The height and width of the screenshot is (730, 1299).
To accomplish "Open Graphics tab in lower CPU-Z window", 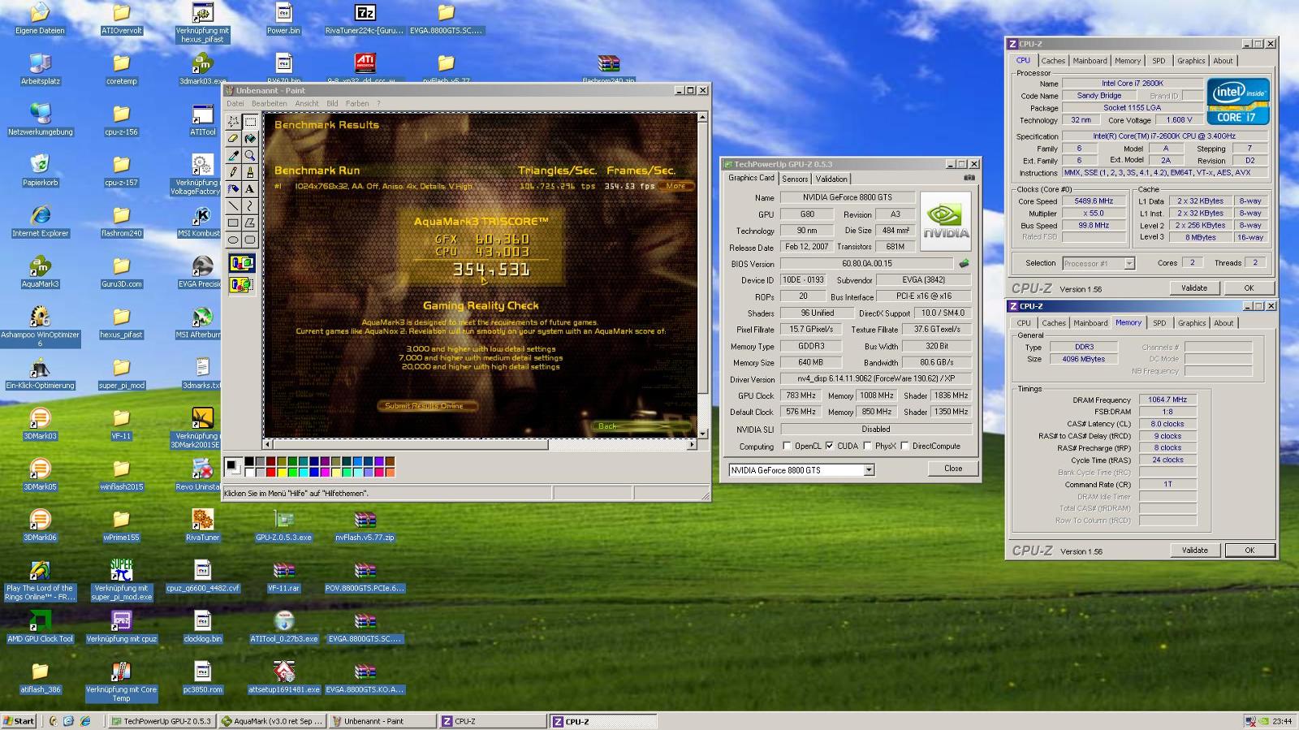I will click(1192, 323).
